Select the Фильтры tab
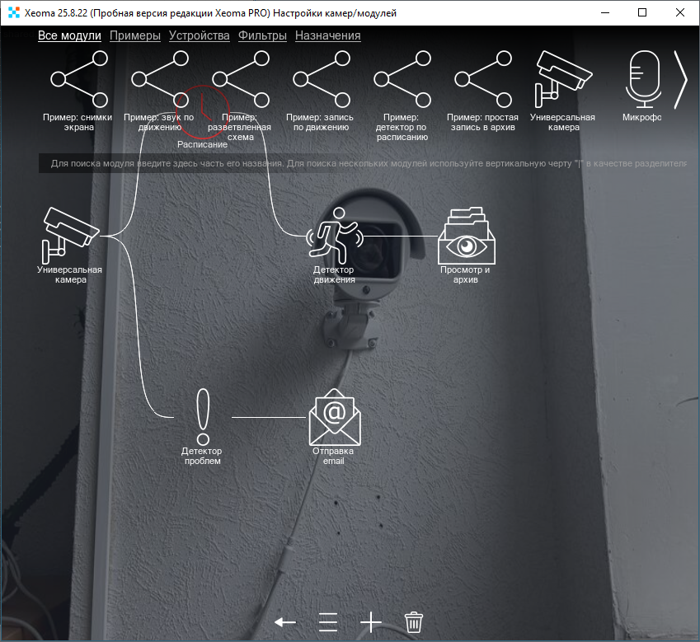The image size is (700, 642). [262, 35]
